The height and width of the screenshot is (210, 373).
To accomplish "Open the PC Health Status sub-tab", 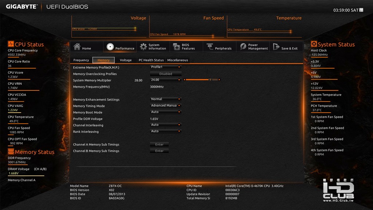I will [151, 60].
